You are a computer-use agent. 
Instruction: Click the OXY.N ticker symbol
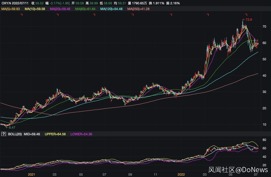(x=7, y=3)
